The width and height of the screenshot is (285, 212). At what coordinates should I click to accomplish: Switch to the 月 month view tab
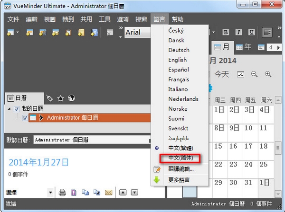222,47
